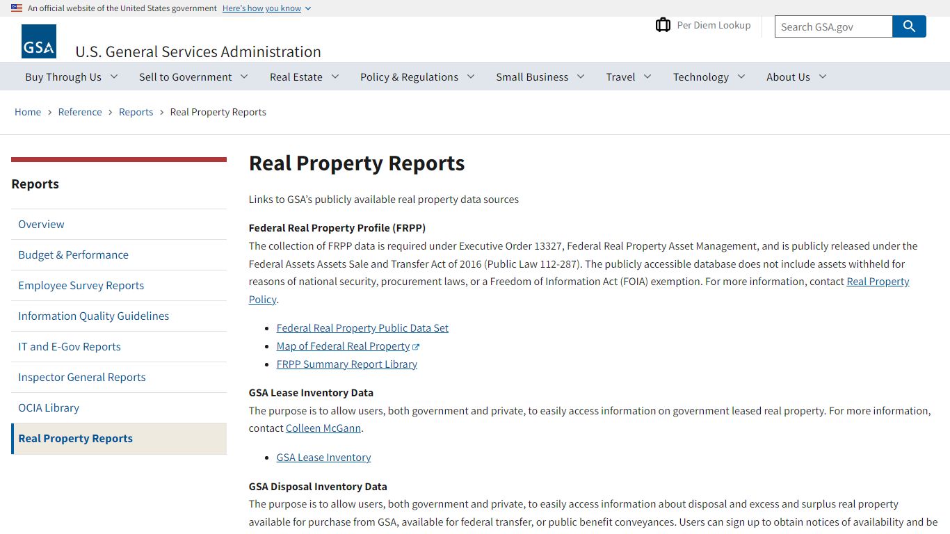Open FRPP Summary Report Library link
The height and width of the screenshot is (534, 950).
(347, 364)
